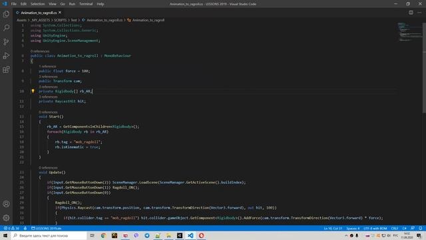Open the Accounts menu icon
This screenshot has width=426, height=240.
[6, 204]
